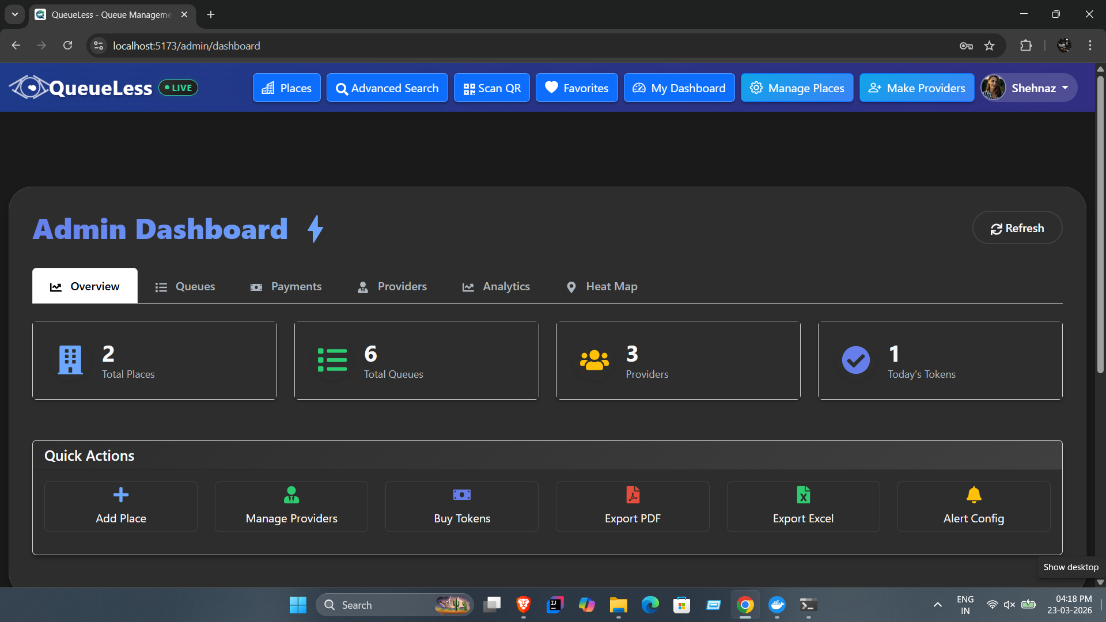Open a new browser tab
Image resolution: width=1106 pixels, height=622 pixels.
[211, 14]
